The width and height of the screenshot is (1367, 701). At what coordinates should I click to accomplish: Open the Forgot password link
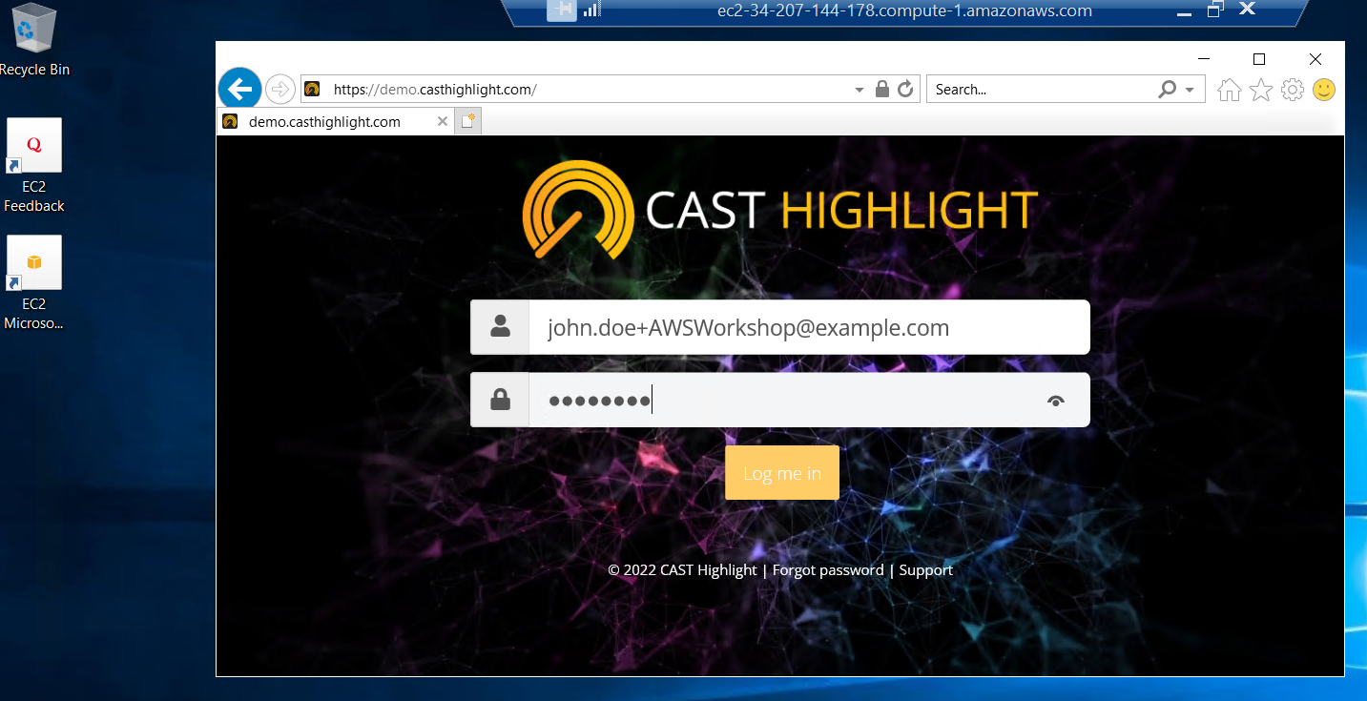click(828, 570)
